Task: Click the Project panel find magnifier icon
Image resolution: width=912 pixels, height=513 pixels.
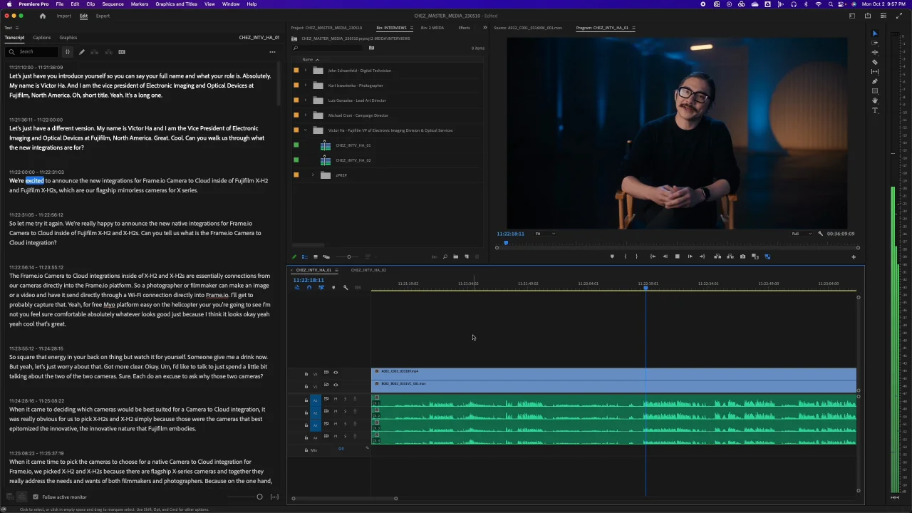Action: (x=445, y=256)
